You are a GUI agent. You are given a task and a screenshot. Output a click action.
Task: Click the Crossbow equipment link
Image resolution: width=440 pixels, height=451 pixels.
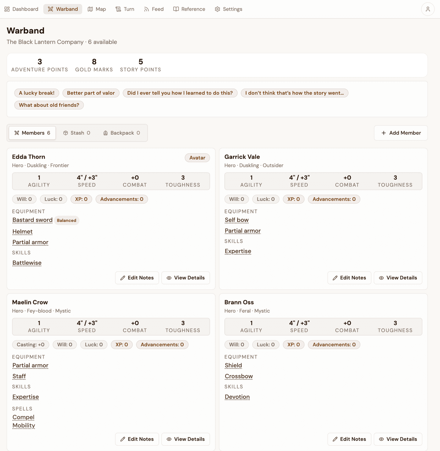[239, 376]
